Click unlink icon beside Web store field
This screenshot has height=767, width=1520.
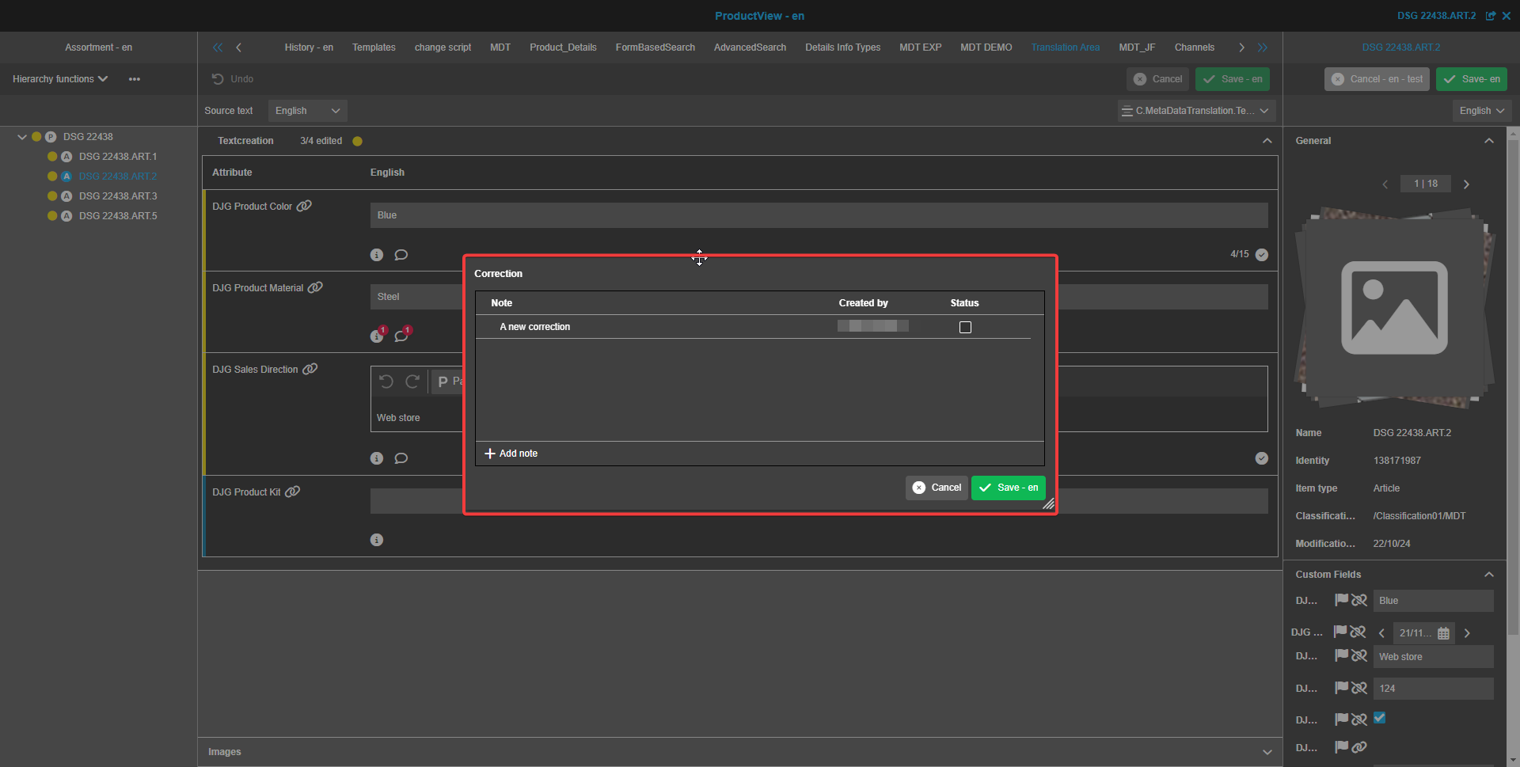pyautogui.click(x=1359, y=656)
